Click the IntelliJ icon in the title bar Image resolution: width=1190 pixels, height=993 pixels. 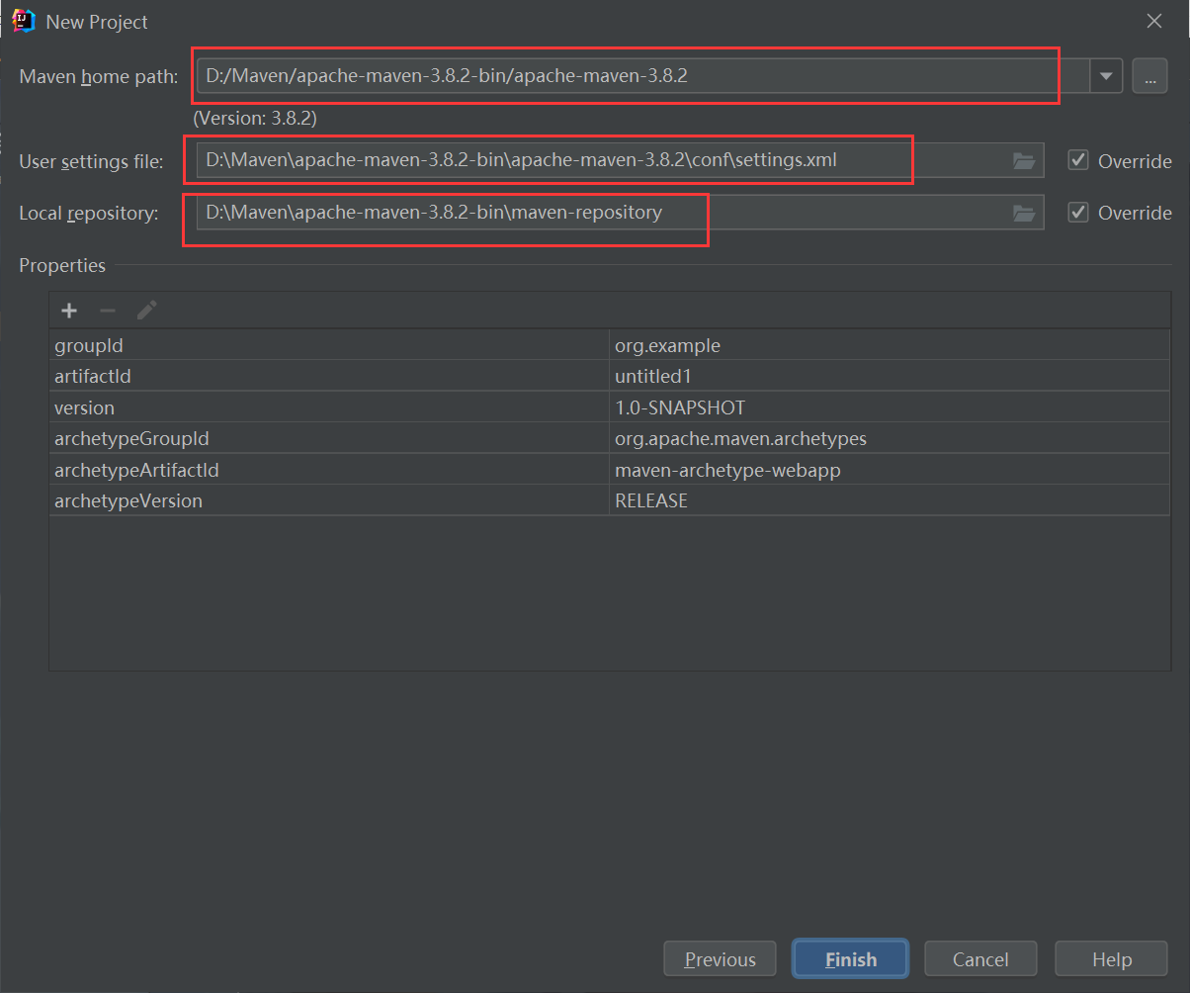coord(23,20)
